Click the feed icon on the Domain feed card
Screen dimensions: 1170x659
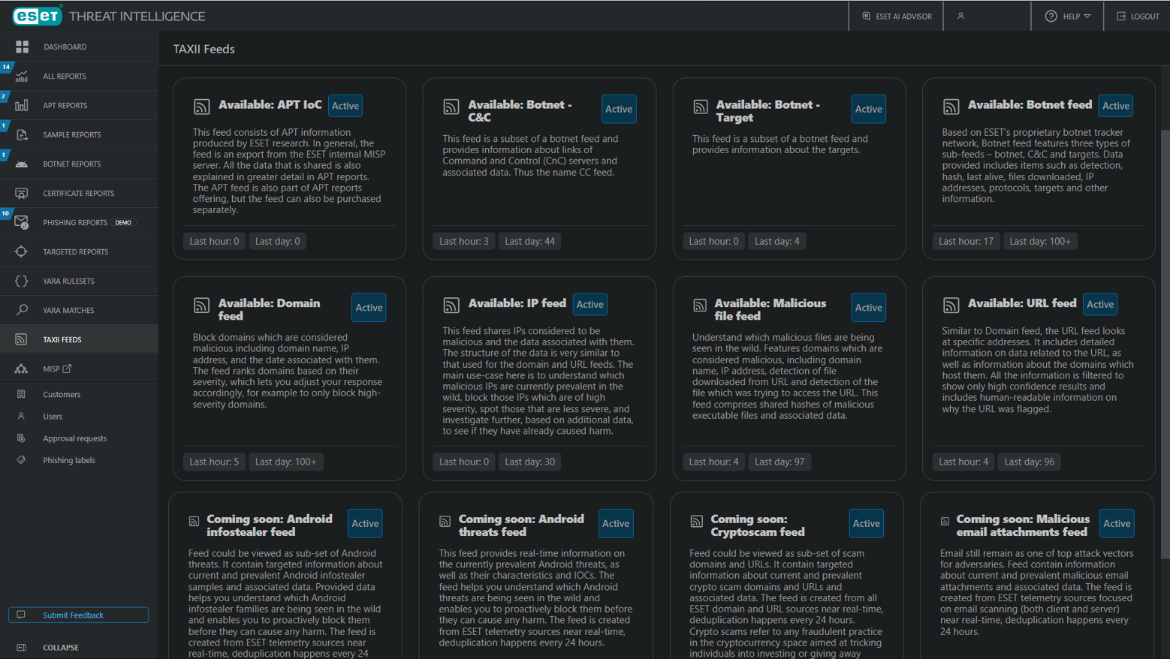click(x=201, y=305)
